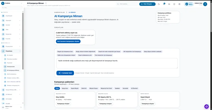212x110 pixels.
Task: Click Kampanya oluştur under Hoş Geldin
Action: pos(63,104)
